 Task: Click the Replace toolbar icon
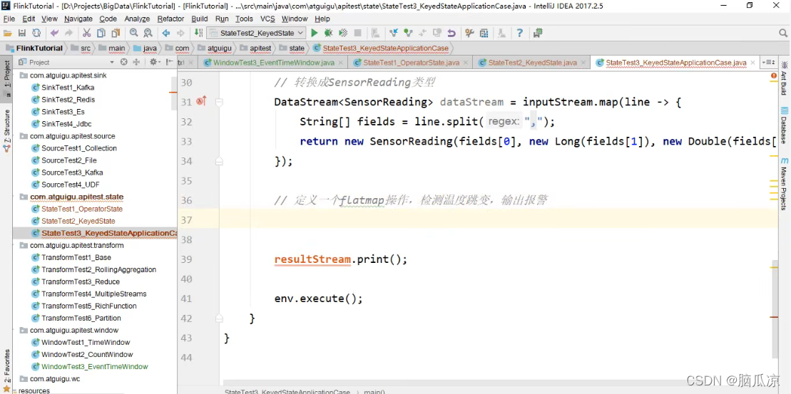coord(148,33)
